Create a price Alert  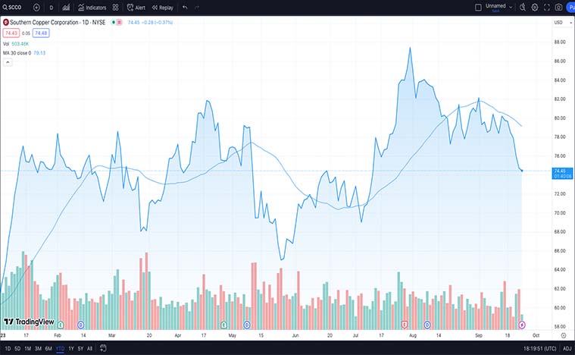tap(136, 8)
